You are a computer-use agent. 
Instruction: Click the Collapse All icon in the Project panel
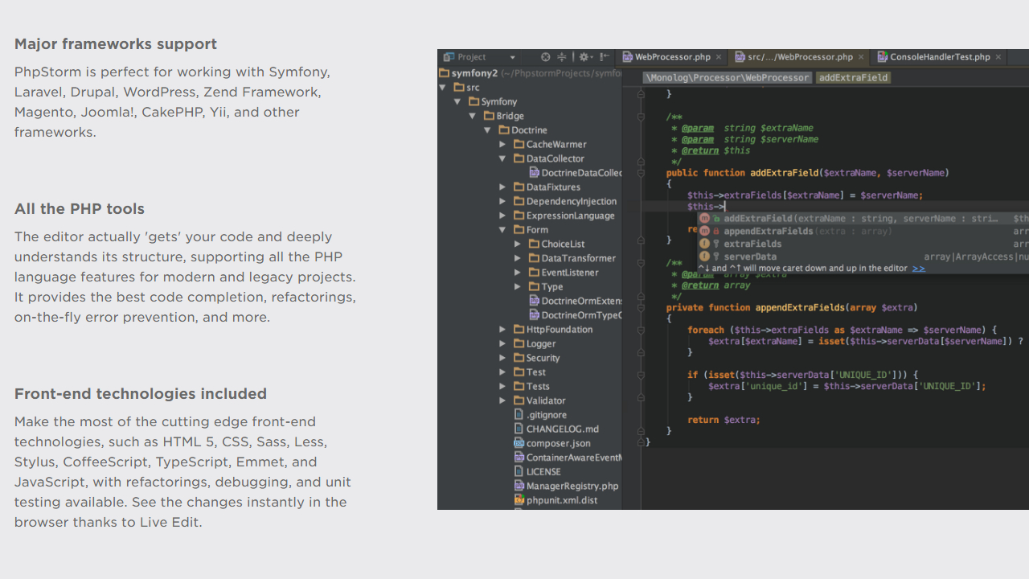(562, 57)
